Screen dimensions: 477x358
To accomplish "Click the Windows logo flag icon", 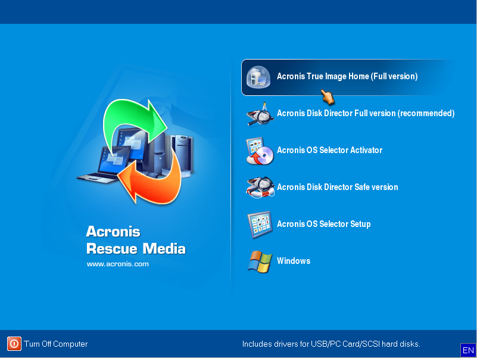I will (x=260, y=262).
